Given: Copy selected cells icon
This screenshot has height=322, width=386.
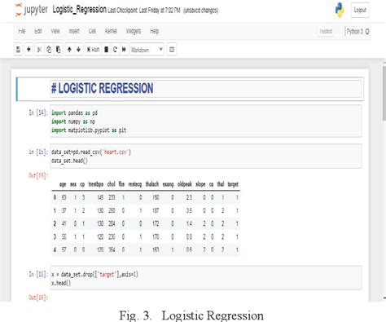Looking at the screenshot, I should (x=49, y=50).
